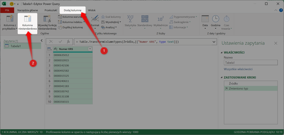
Task: Click Duplikuj kolumnę option
Action: [70, 28]
